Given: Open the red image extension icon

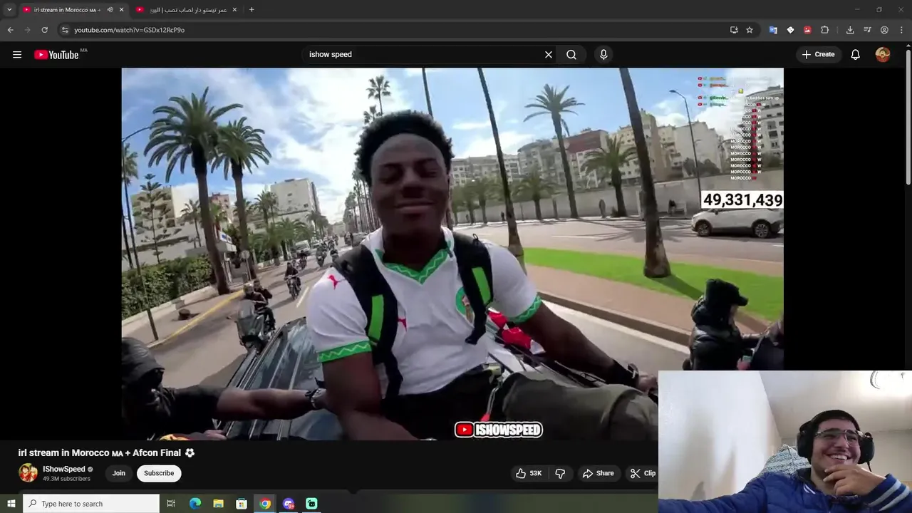Looking at the screenshot, I should click(807, 30).
